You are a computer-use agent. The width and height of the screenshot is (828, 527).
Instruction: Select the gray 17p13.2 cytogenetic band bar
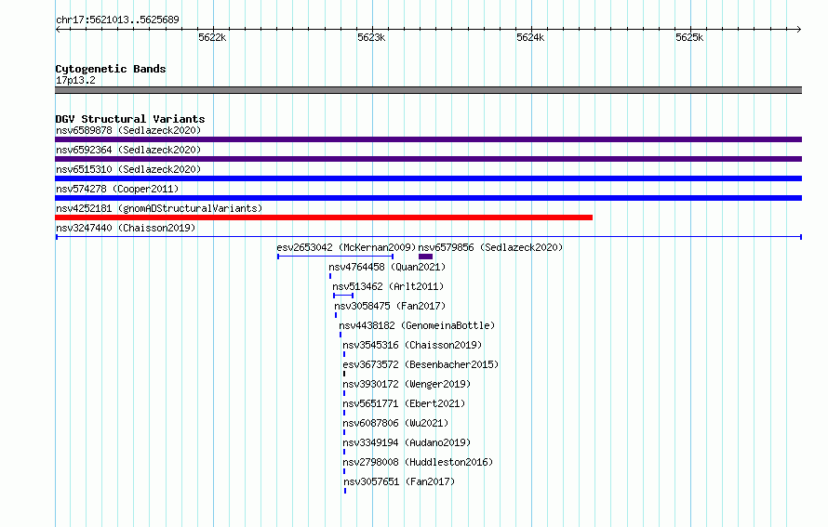pos(428,90)
